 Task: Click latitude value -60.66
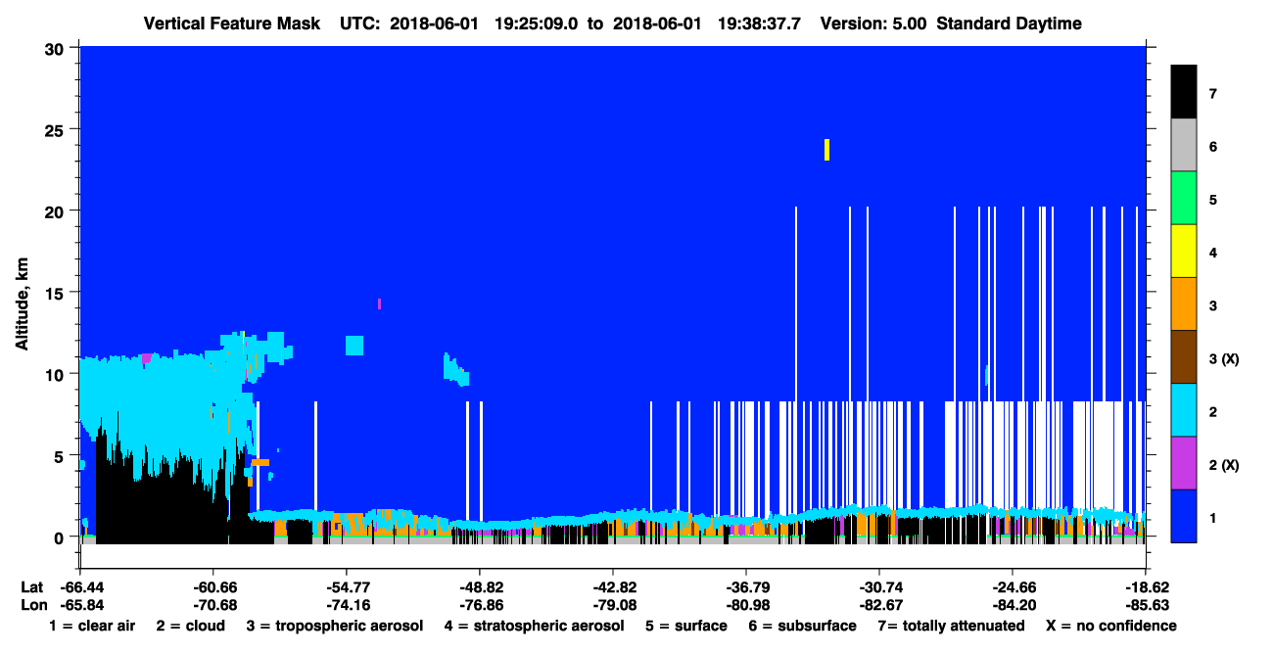[x=213, y=587]
